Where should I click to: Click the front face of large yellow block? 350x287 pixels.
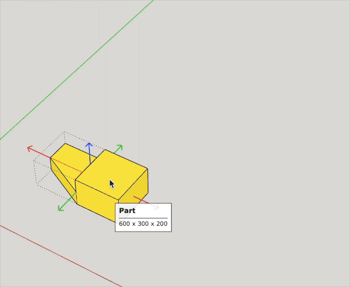97,197
